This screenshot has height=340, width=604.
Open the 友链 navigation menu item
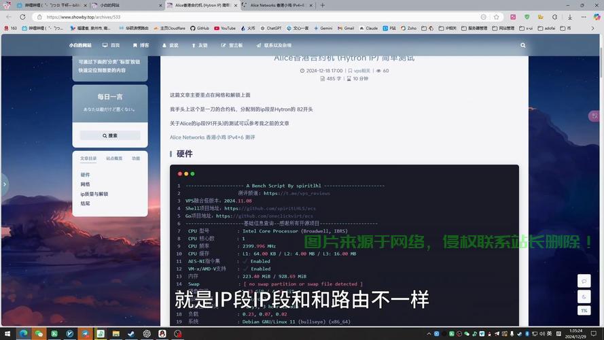[x=199, y=46]
